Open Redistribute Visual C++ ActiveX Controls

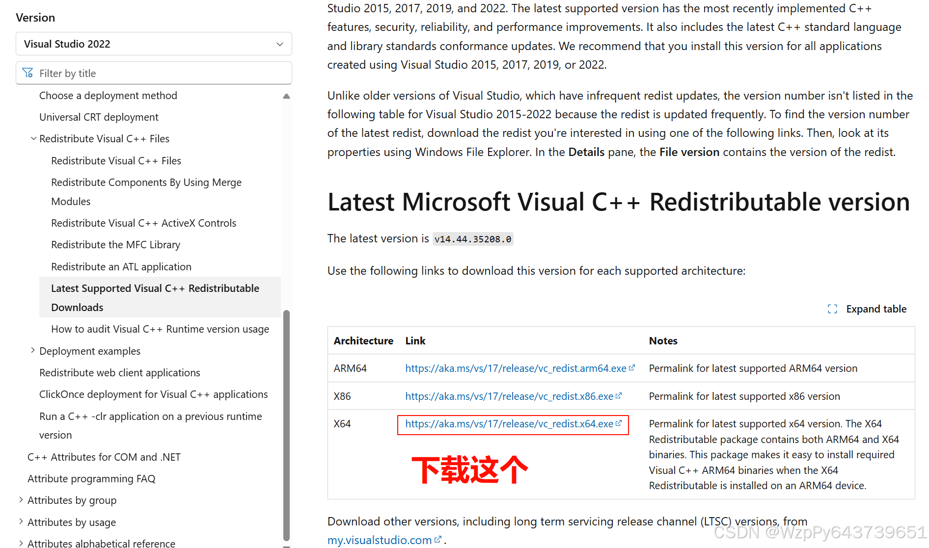[x=143, y=223]
